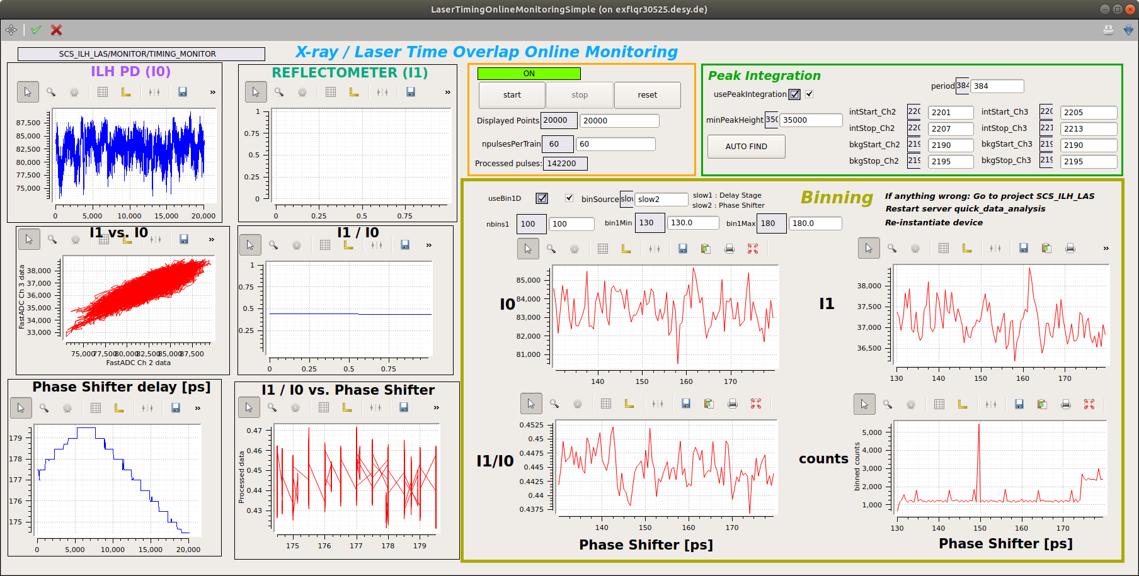Click the green ON state indicator
1139x576 pixels.
(x=529, y=74)
